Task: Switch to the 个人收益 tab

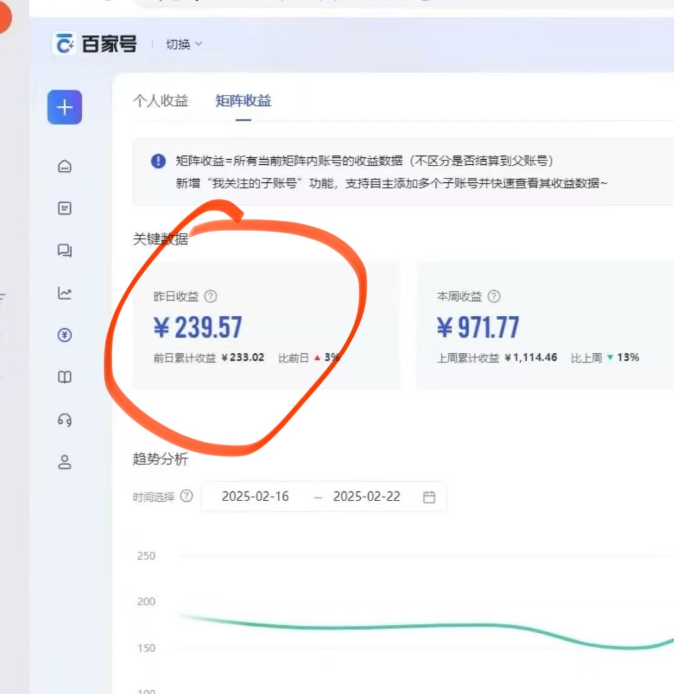Action: coord(161,101)
